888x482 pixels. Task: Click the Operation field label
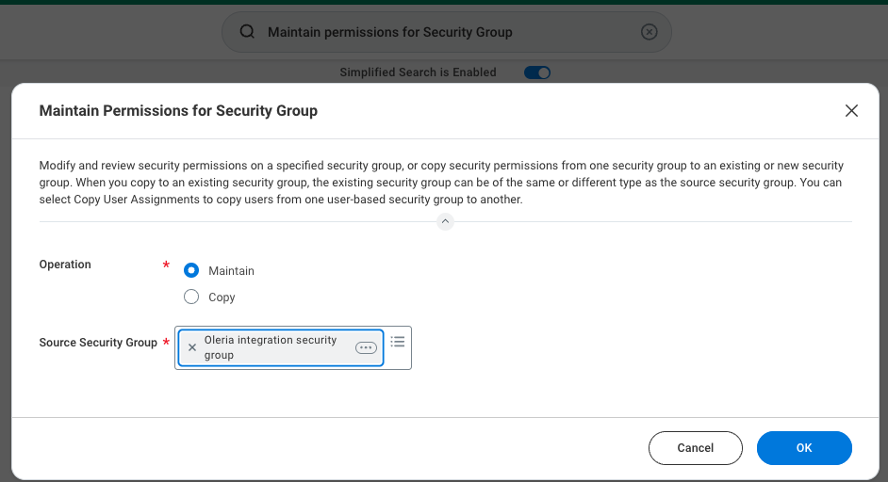(65, 265)
